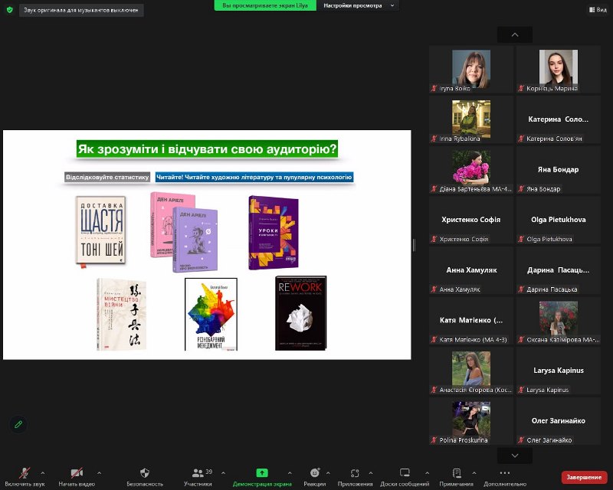The image size is (613, 490).
Task: Select Катерина Соло... participant tile
Action: click(559, 119)
